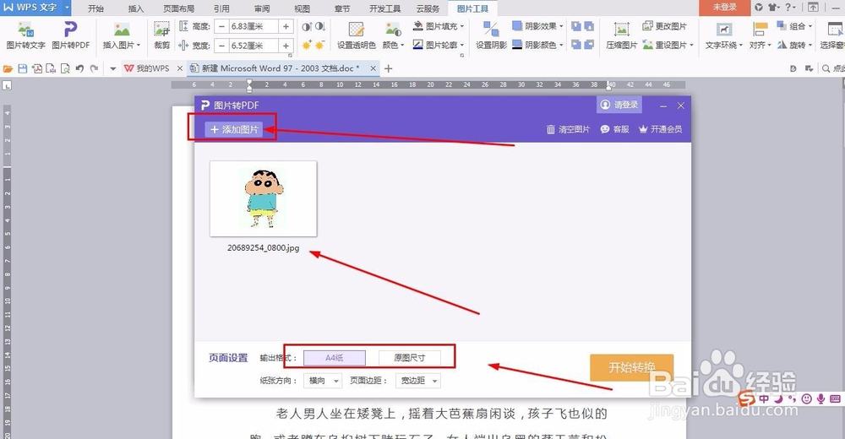Click 高度 6.83厘米 input field
This screenshot has height=439, width=845.
253,26
